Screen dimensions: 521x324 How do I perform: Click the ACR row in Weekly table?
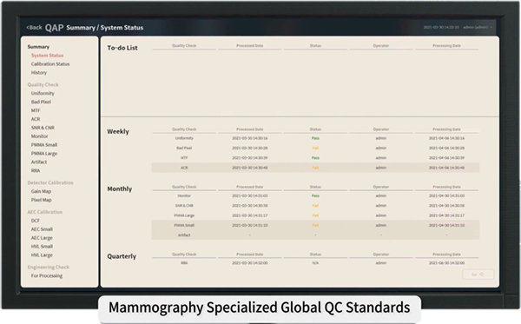tap(315, 168)
